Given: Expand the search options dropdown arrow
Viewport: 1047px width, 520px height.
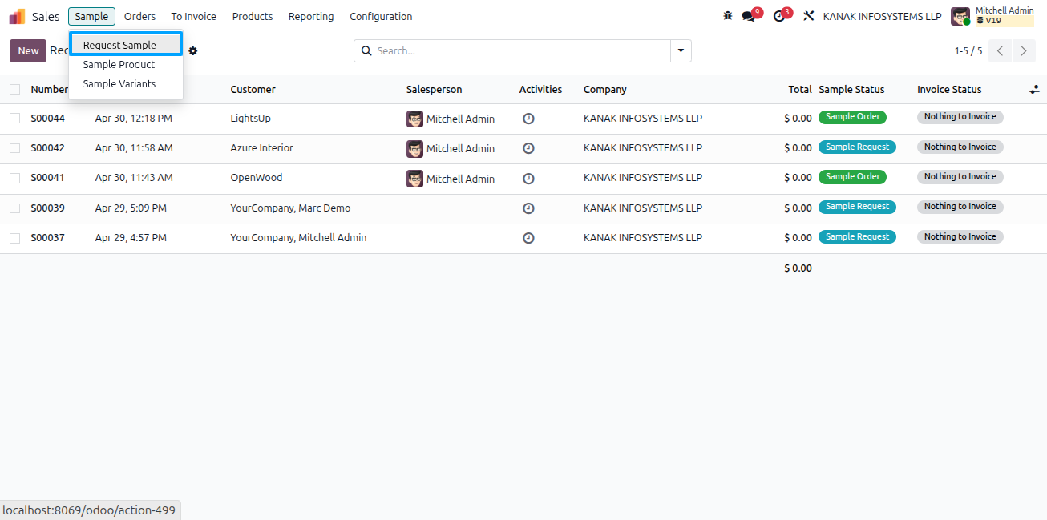Looking at the screenshot, I should [681, 50].
